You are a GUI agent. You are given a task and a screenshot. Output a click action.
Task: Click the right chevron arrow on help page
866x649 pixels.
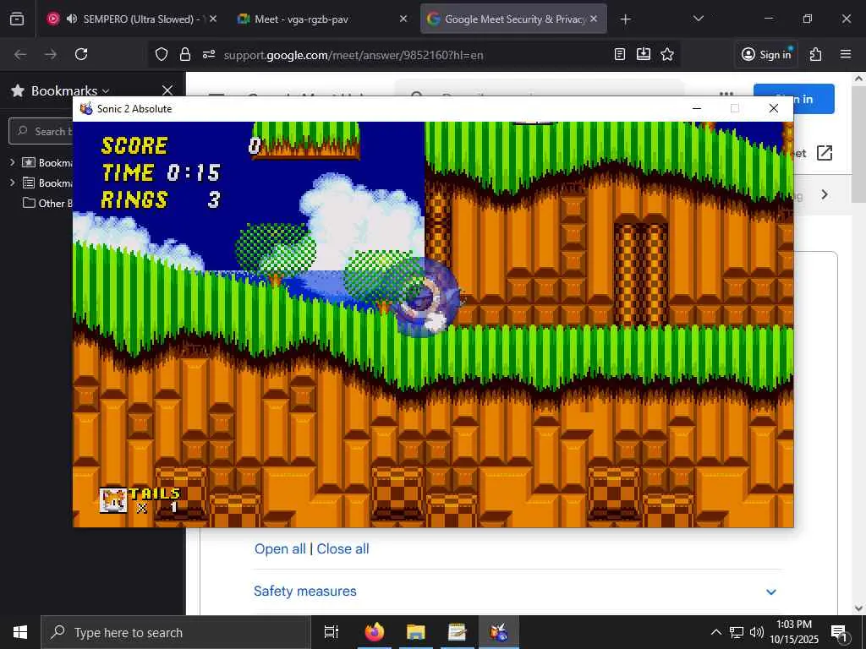[825, 194]
